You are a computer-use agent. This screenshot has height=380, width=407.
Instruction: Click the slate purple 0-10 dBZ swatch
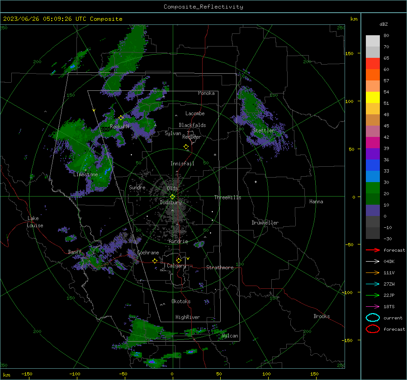tap(373, 210)
